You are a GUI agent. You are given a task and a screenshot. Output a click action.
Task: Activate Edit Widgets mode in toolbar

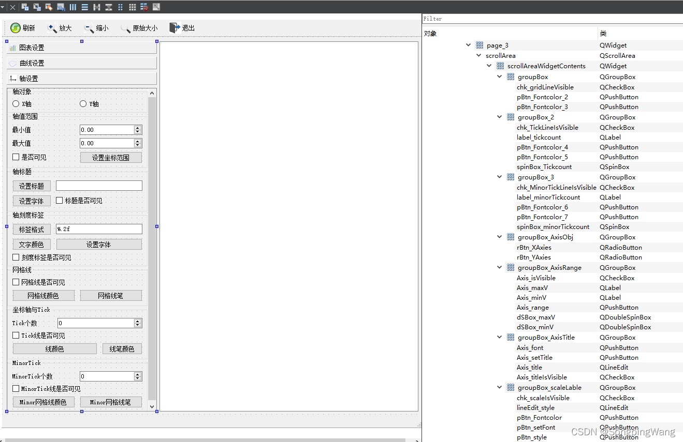click(x=25, y=7)
